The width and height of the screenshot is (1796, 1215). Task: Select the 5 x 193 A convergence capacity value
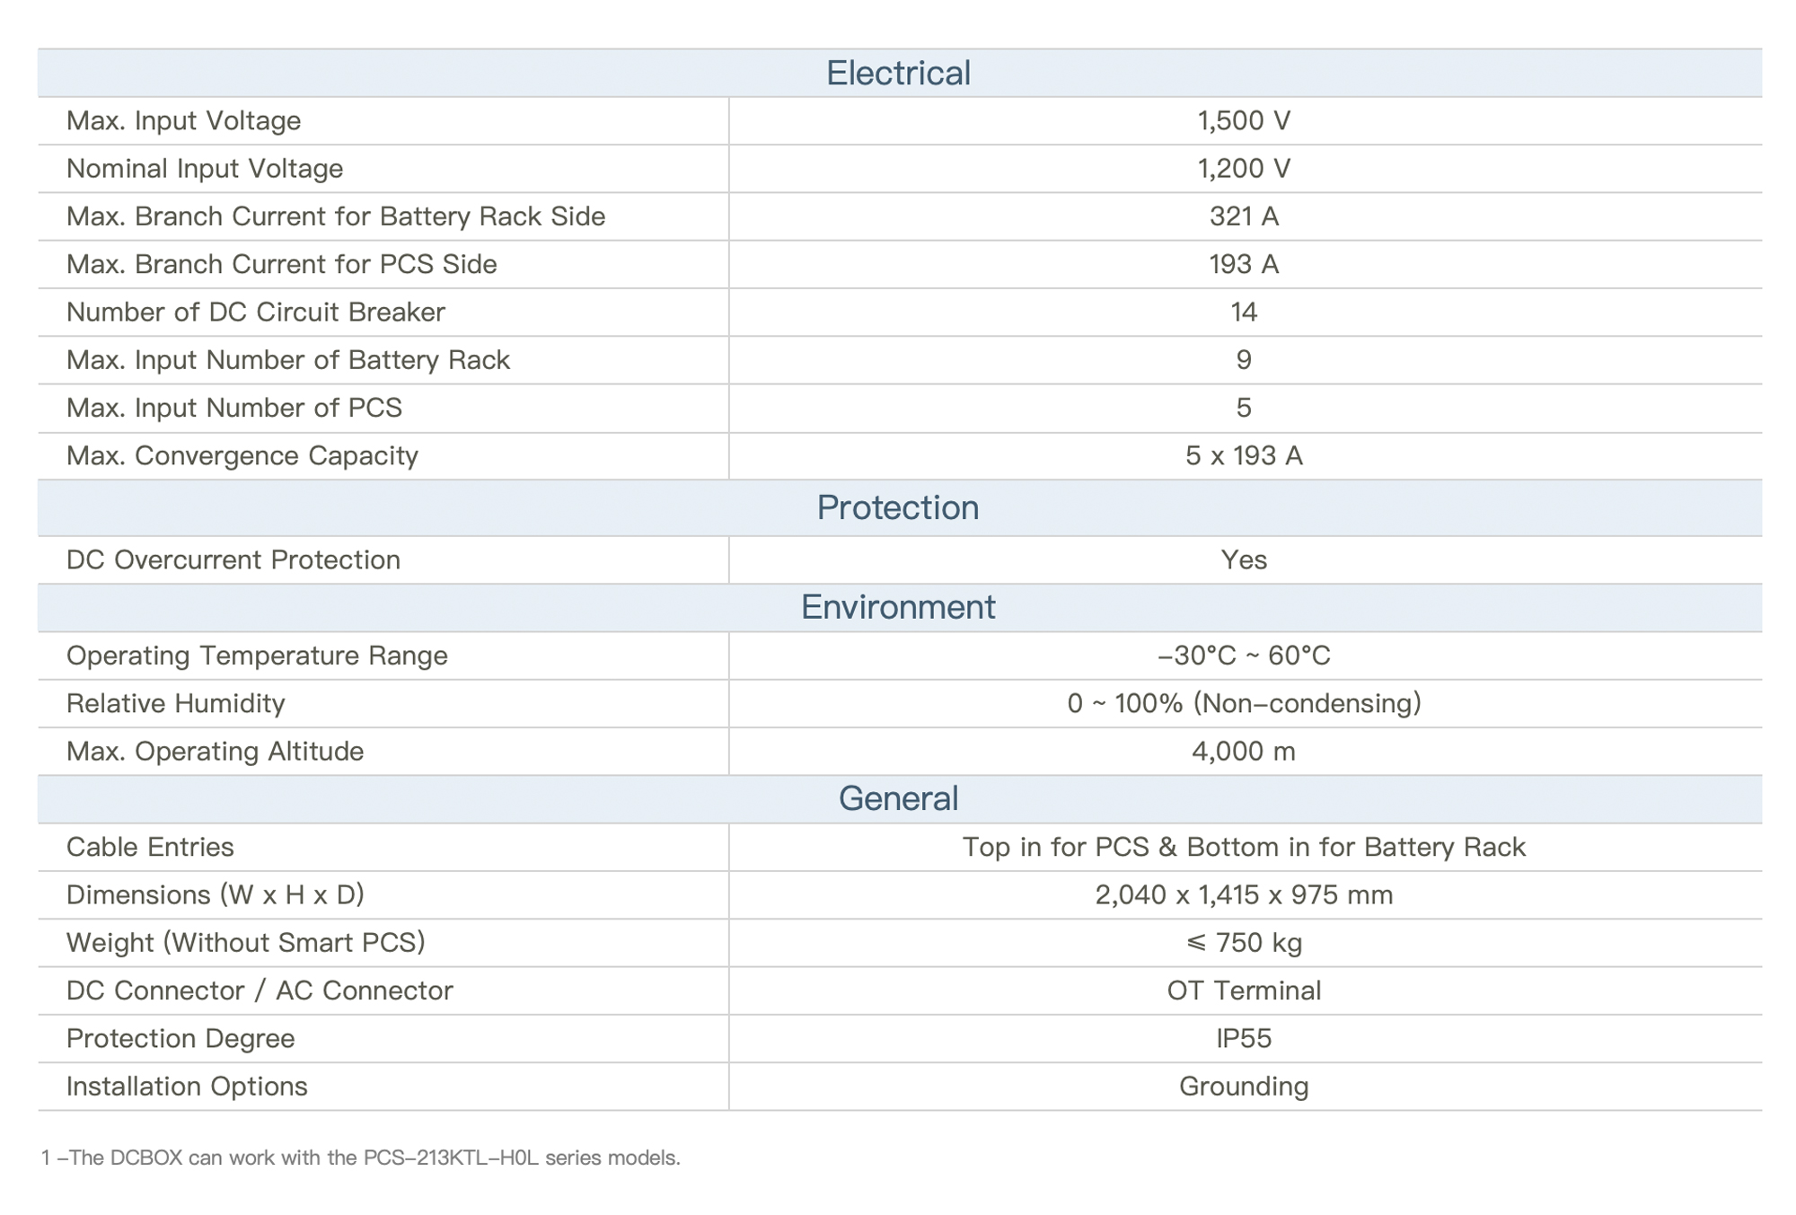[x=1244, y=456]
